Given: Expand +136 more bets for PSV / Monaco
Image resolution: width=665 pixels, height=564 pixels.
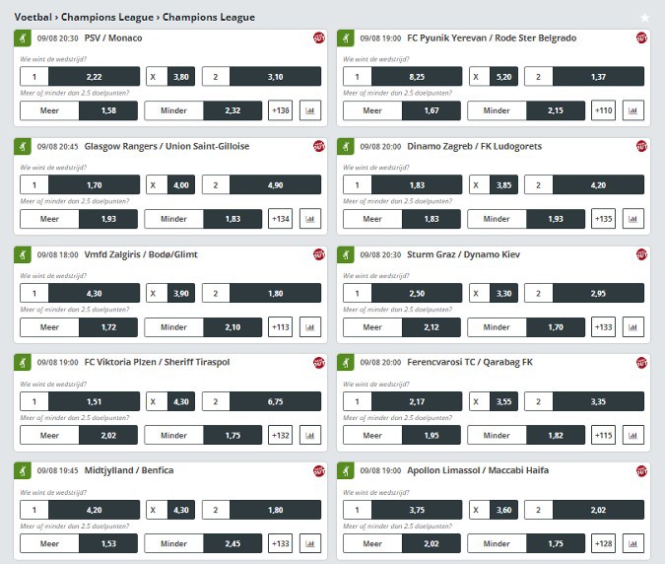Looking at the screenshot, I should click(281, 110).
